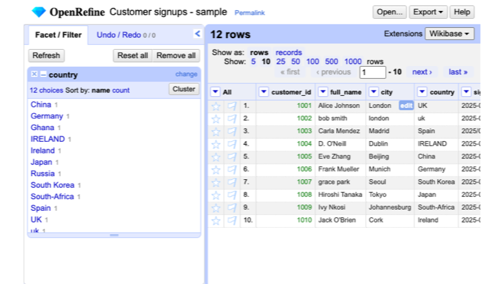Open customer_id column dropdown menu
Viewport: 504px width, 284px height.
tap(263, 92)
